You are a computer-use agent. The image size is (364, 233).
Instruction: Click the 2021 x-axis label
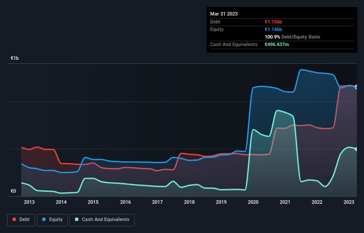coord(285,202)
